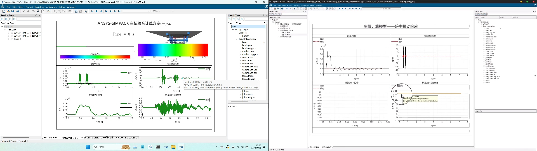Open Animation menu in left Simpack window

(51, 7)
